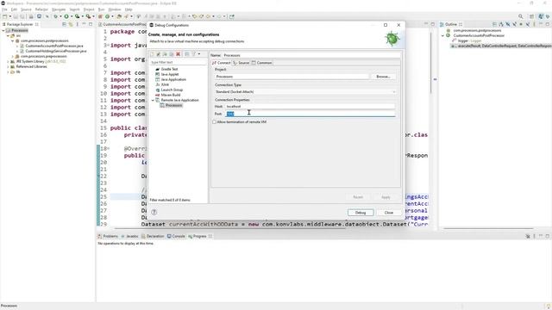Open the File menu
The image size is (552, 310).
tap(4, 9)
